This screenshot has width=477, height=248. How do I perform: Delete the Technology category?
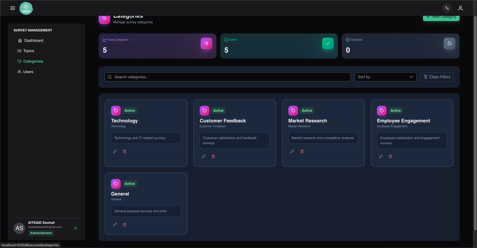click(x=125, y=151)
